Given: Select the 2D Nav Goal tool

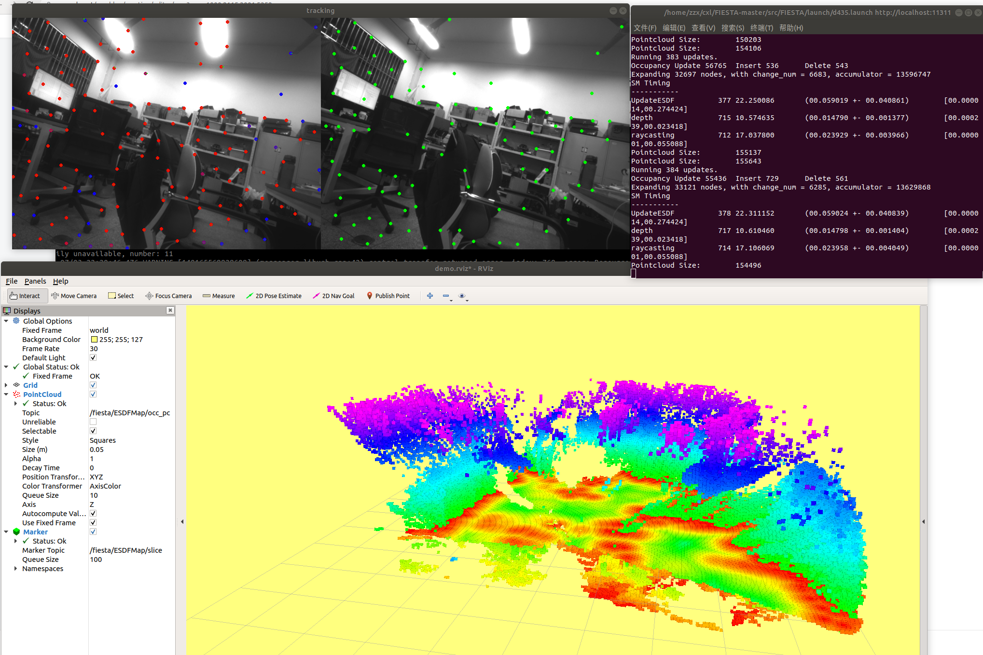Looking at the screenshot, I should [333, 296].
